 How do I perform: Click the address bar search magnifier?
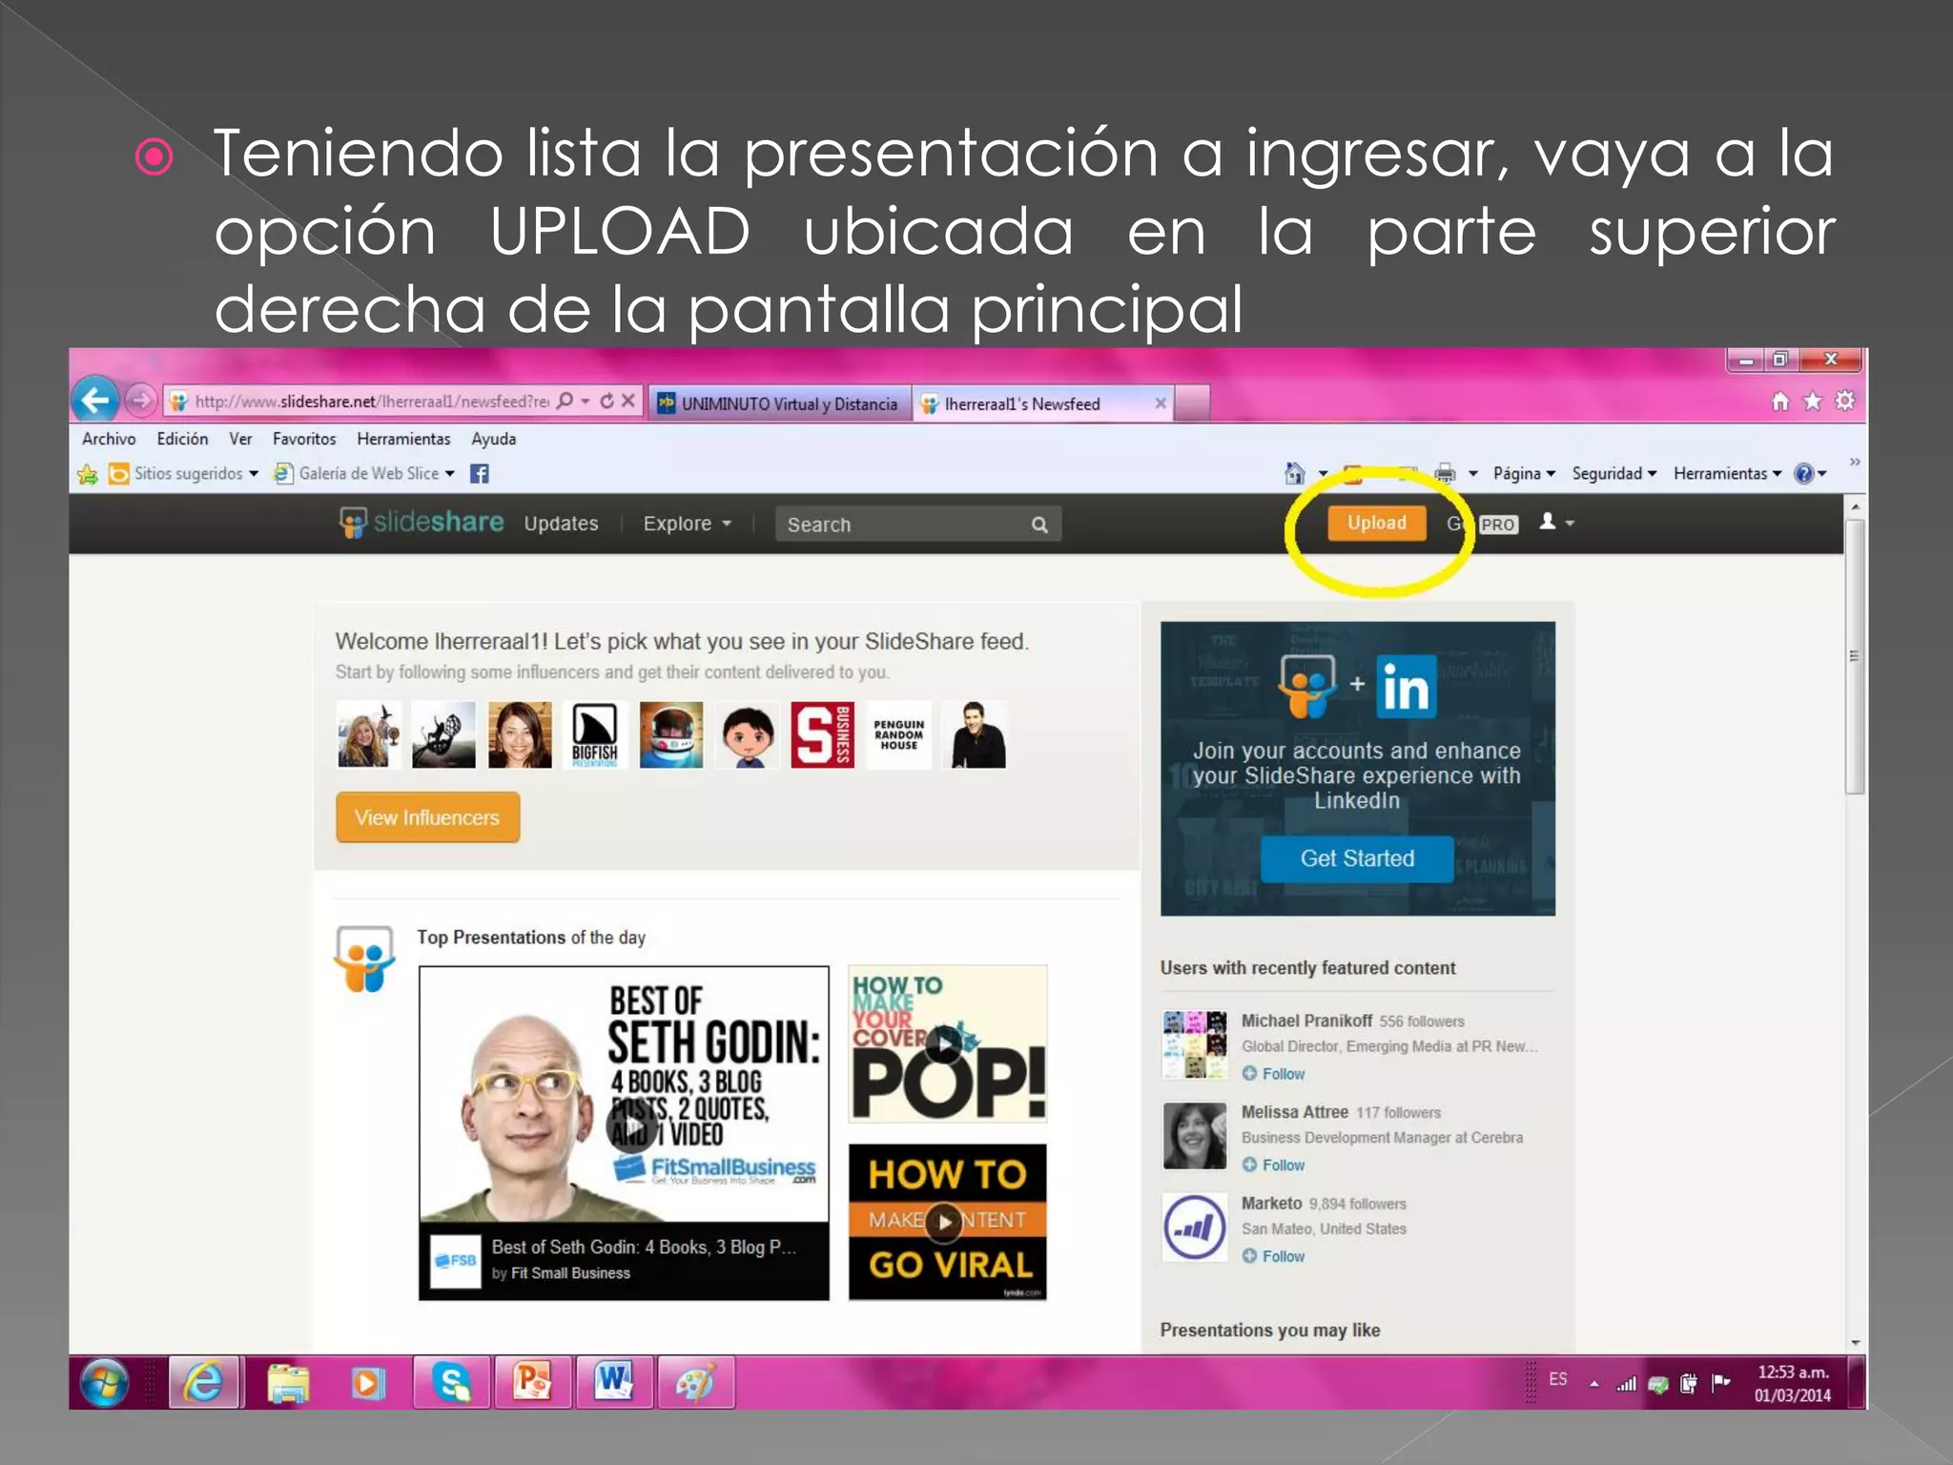pyautogui.click(x=565, y=402)
